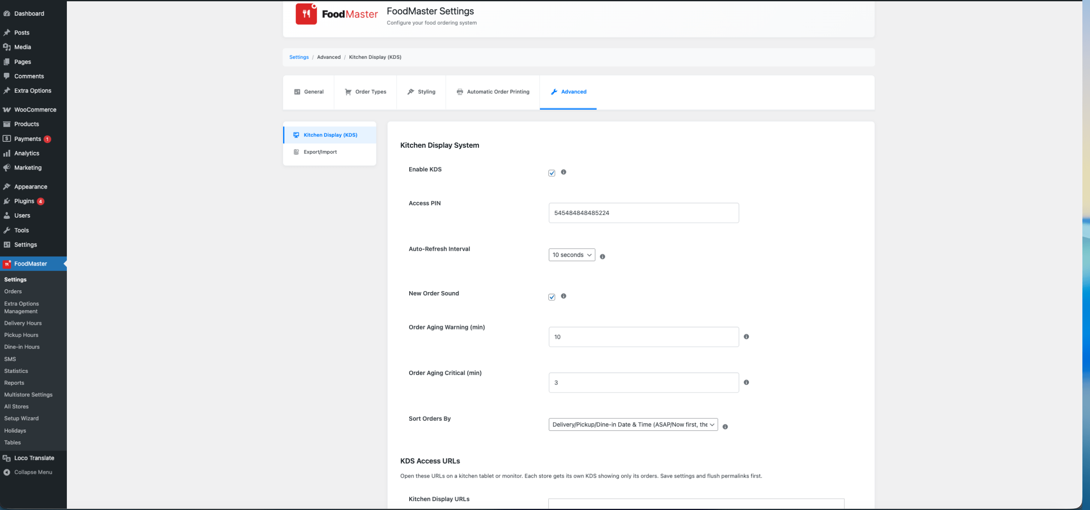Open Loco Translate from the sidebar

click(33, 458)
